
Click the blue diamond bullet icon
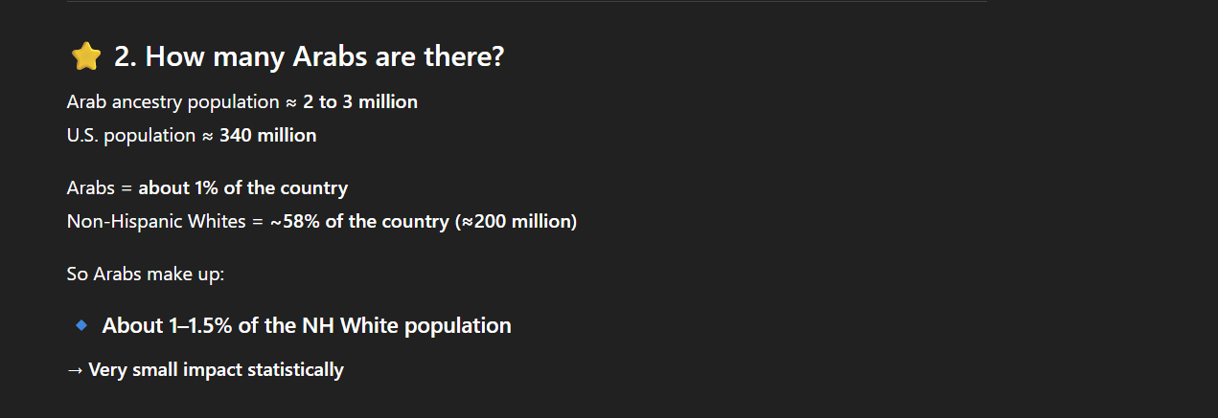pyautogui.click(x=81, y=326)
